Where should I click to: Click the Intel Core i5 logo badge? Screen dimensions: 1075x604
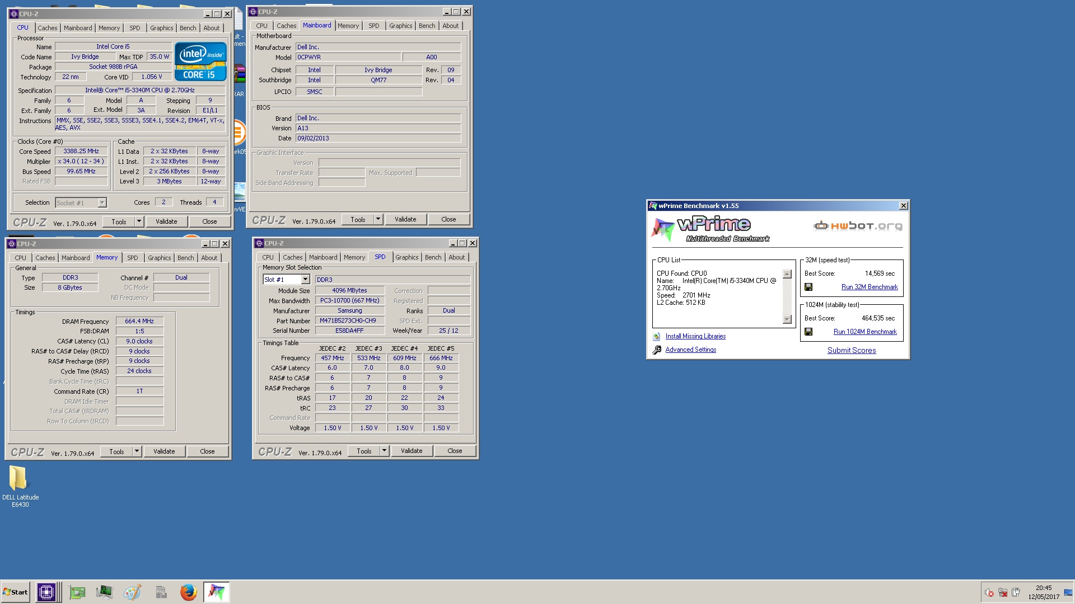(x=200, y=62)
